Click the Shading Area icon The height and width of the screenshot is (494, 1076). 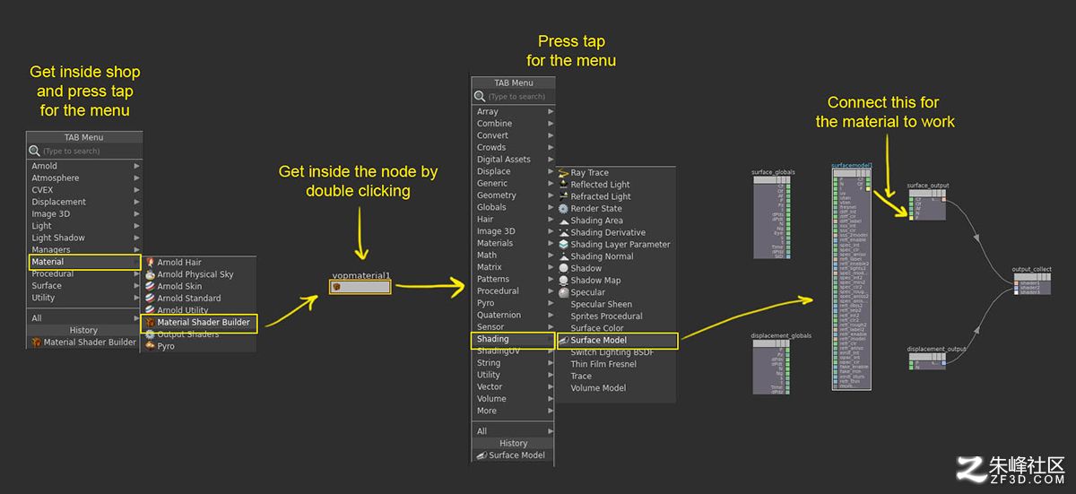[x=563, y=221]
